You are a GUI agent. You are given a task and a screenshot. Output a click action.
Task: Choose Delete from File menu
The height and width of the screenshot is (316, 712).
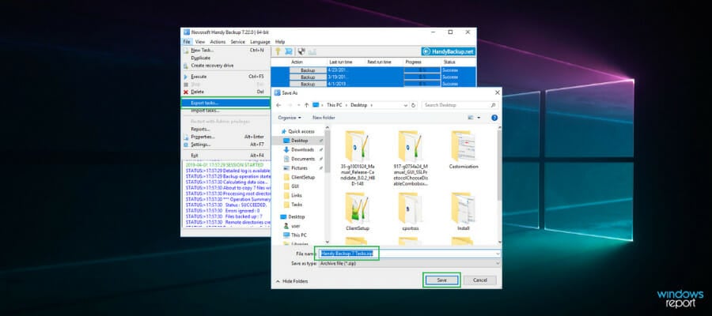[225, 92]
